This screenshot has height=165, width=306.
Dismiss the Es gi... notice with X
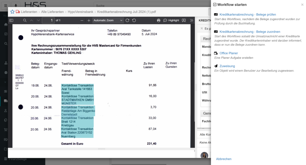tap(202, 28)
